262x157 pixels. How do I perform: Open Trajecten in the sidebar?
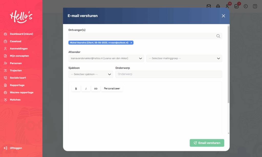16,70
